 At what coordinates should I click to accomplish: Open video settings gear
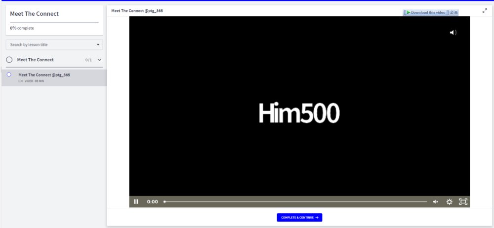pos(449,201)
